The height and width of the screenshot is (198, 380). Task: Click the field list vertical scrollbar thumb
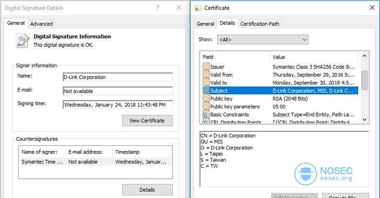pos(364,80)
